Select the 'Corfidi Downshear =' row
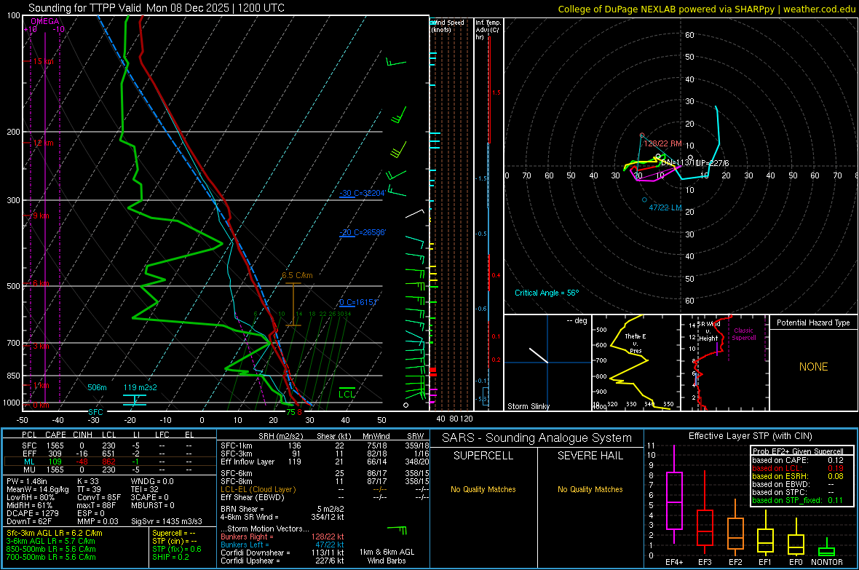This screenshot has width=859, height=570. [x=282, y=553]
